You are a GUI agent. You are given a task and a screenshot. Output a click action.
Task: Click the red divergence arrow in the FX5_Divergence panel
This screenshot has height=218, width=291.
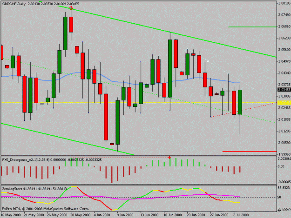169,158
